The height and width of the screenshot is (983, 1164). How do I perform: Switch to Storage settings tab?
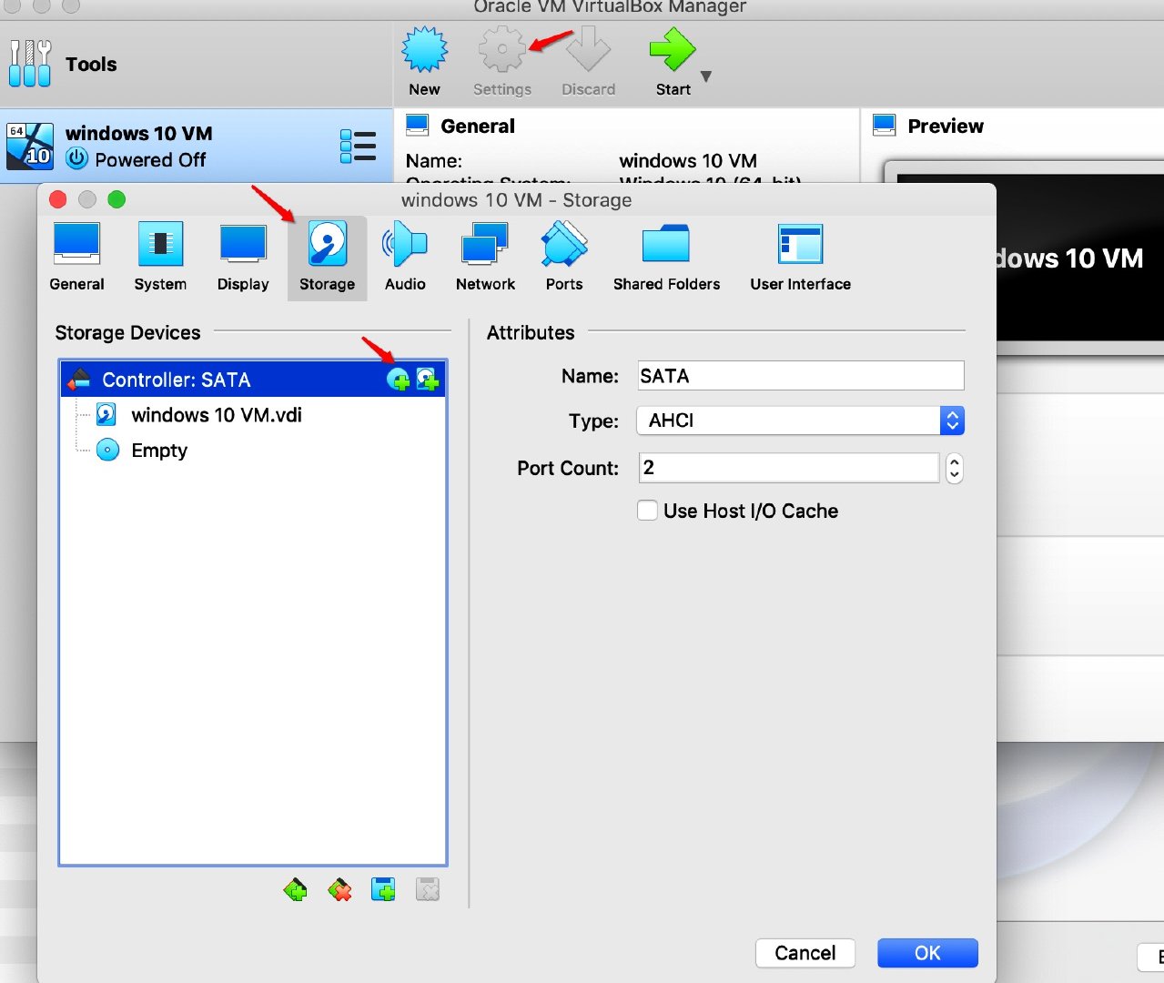click(328, 258)
